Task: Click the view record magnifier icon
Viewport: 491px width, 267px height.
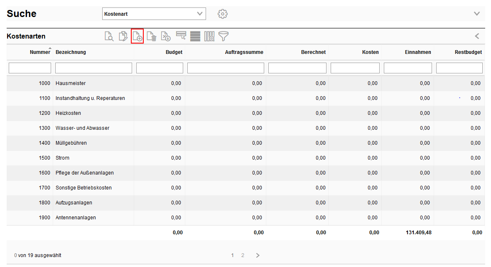Action: 109,36
